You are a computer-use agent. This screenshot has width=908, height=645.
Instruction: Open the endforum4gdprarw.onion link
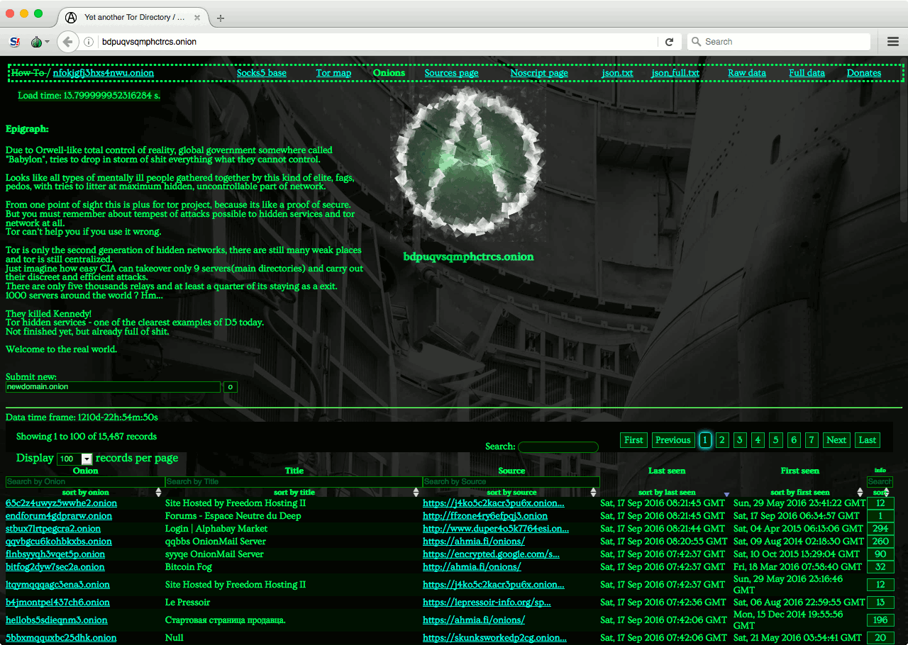point(59,516)
